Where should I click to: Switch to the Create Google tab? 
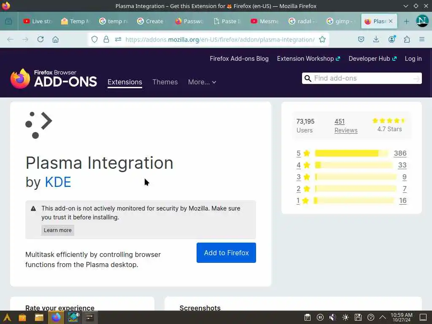[151, 21]
